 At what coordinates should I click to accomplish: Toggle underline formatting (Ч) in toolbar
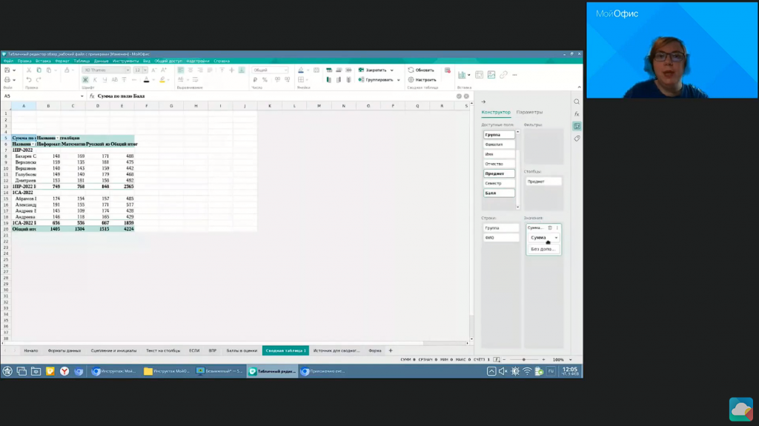tap(105, 80)
